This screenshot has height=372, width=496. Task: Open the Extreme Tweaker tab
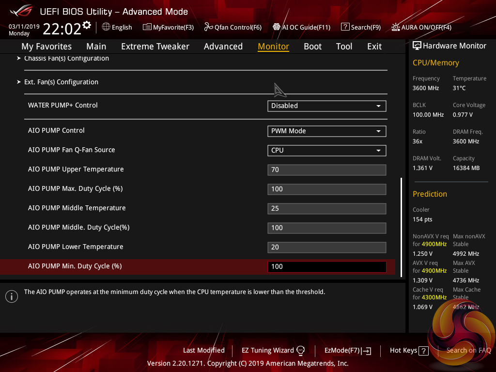pos(155,46)
